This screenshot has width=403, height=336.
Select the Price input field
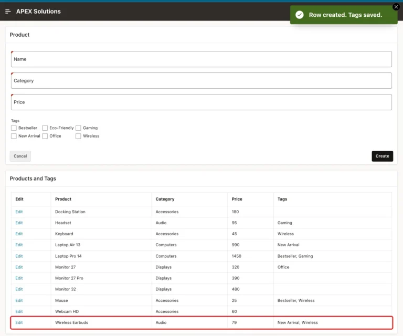click(x=201, y=102)
